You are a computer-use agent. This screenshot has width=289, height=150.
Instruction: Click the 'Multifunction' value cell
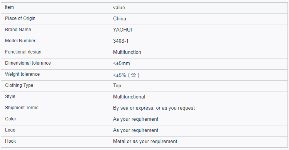tap(198, 53)
